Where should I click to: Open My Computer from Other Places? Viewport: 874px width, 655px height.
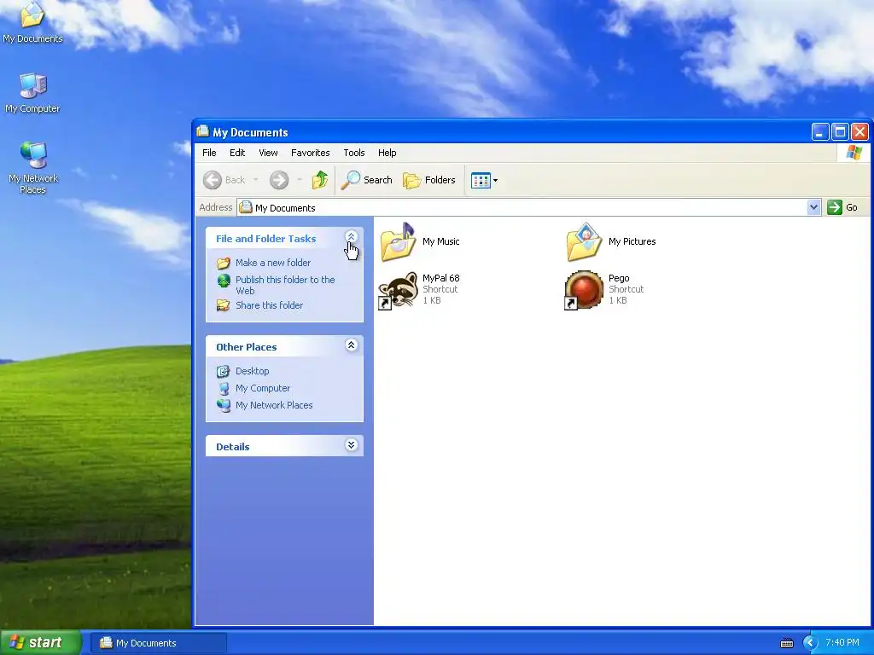pyautogui.click(x=263, y=388)
